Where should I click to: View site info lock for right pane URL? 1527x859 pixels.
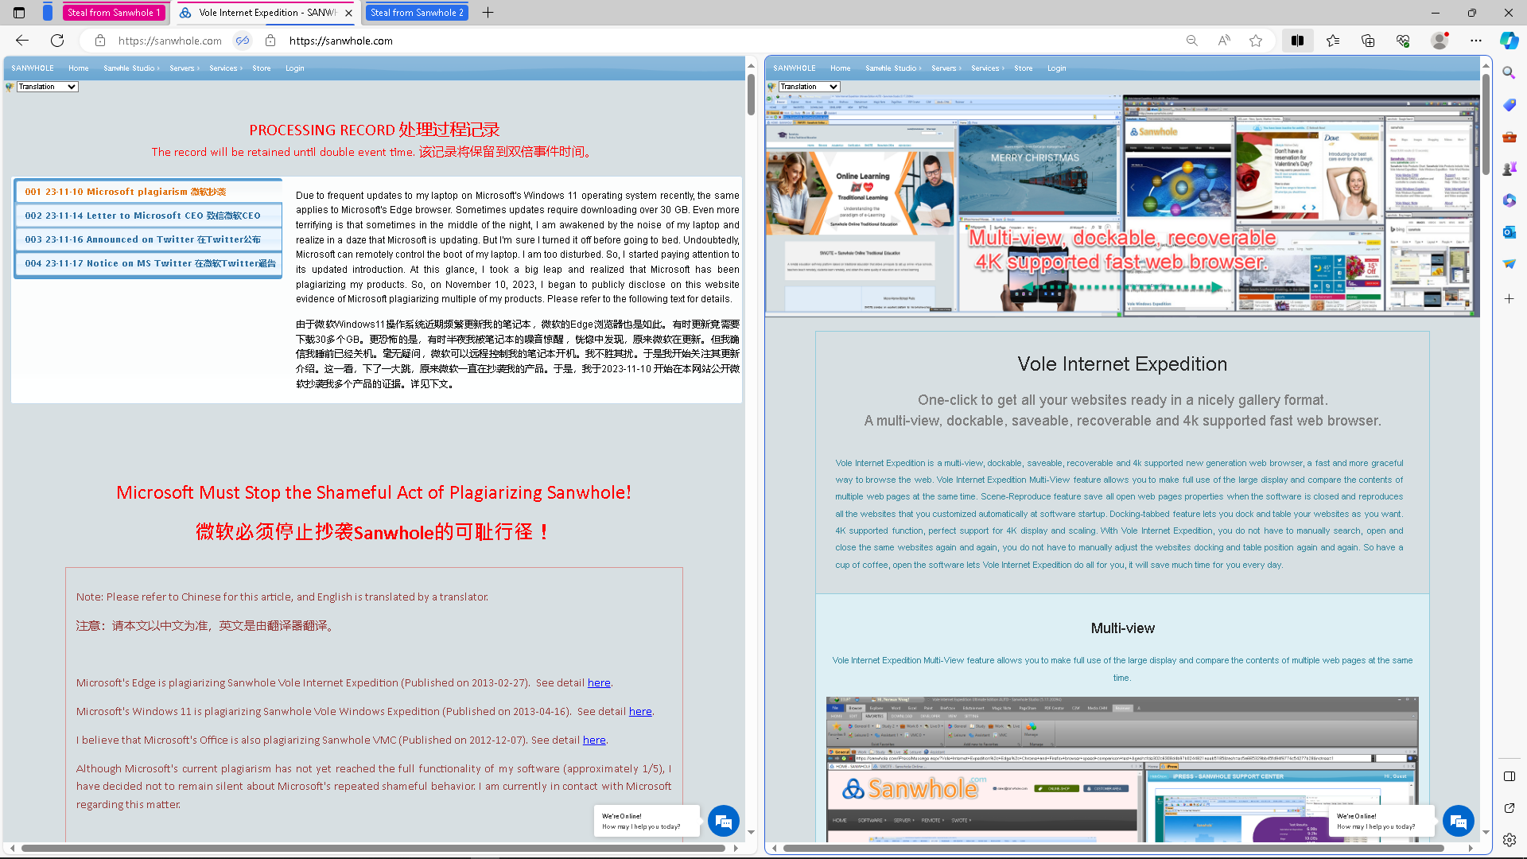(x=270, y=41)
